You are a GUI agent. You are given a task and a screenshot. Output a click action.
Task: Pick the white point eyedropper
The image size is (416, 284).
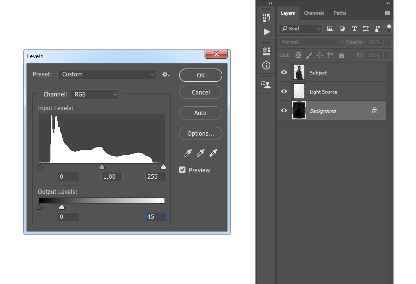point(213,153)
